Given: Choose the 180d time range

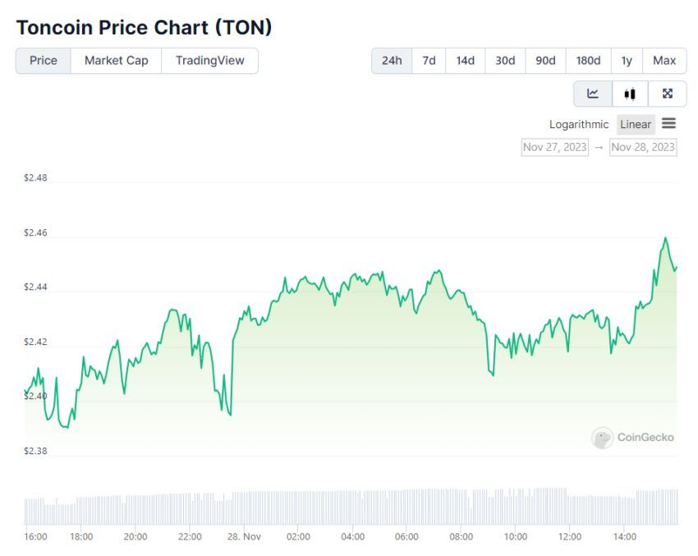Looking at the screenshot, I should 588,61.
